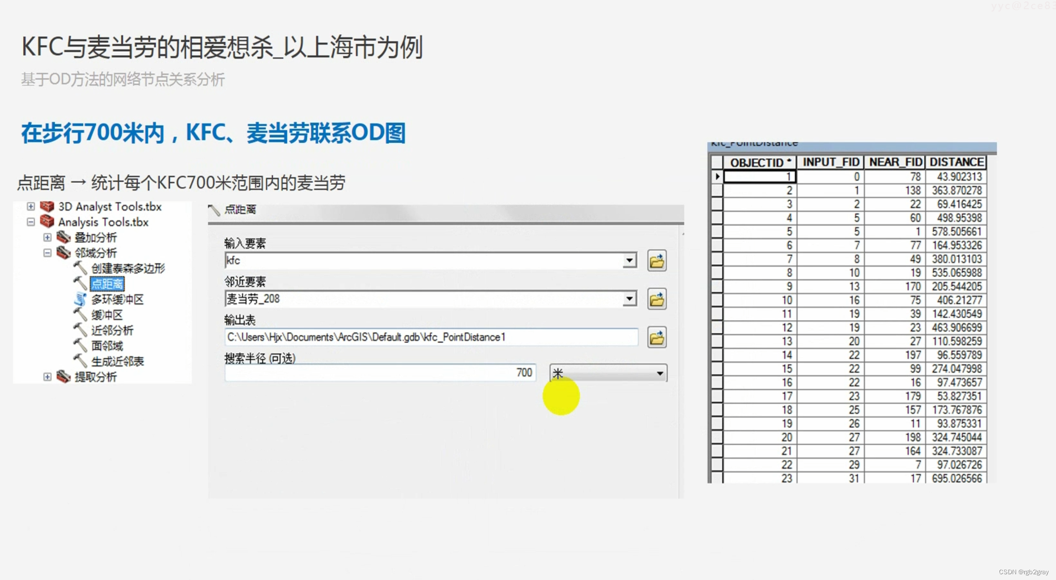Collapse the 邻域分析 toolset node
Screen dimensions: 1056x580
point(47,253)
